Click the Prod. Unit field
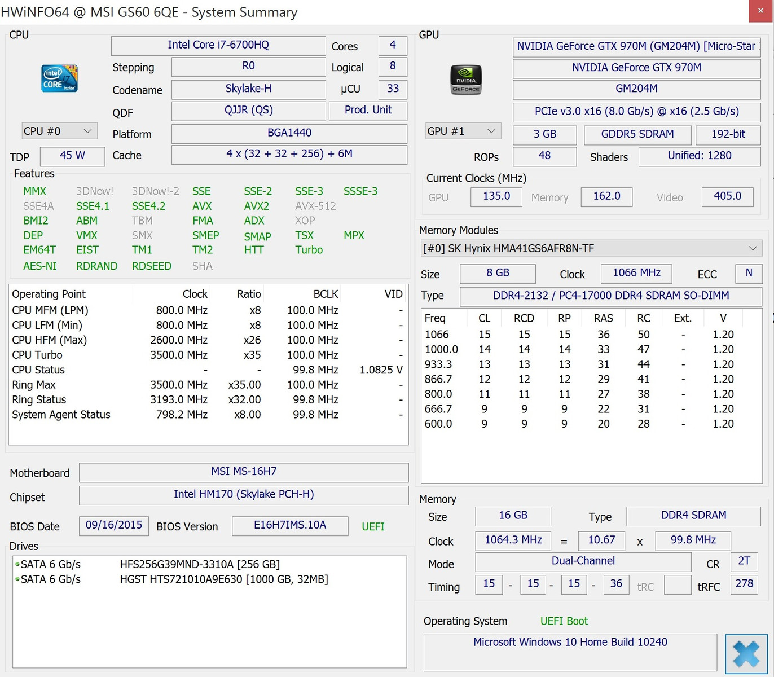This screenshot has height=677, width=774. point(368,110)
